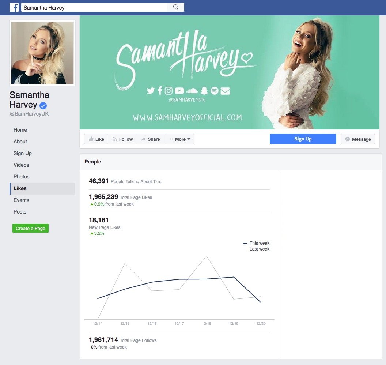Click the SoundCloud icon in cover banner
Viewport: 386px width, 365px height.
click(x=192, y=91)
